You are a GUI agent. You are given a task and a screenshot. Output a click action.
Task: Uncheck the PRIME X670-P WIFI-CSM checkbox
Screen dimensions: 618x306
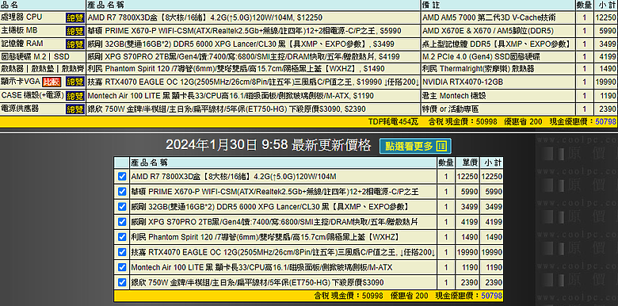click(x=122, y=192)
